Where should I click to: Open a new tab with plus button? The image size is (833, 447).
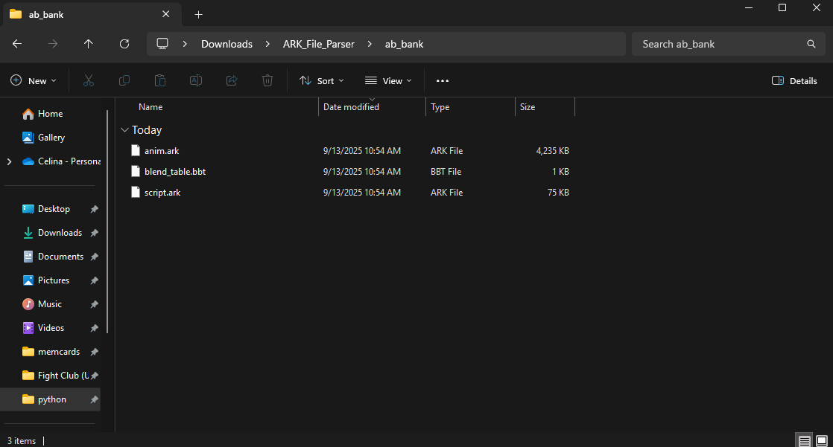pos(198,14)
